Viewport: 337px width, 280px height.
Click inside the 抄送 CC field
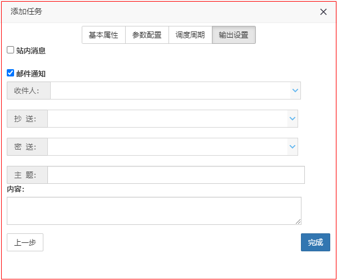pos(167,119)
